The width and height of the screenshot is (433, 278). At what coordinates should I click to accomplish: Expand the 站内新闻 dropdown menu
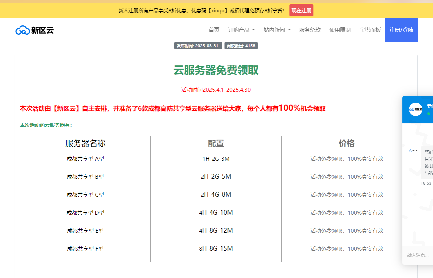coord(277,30)
